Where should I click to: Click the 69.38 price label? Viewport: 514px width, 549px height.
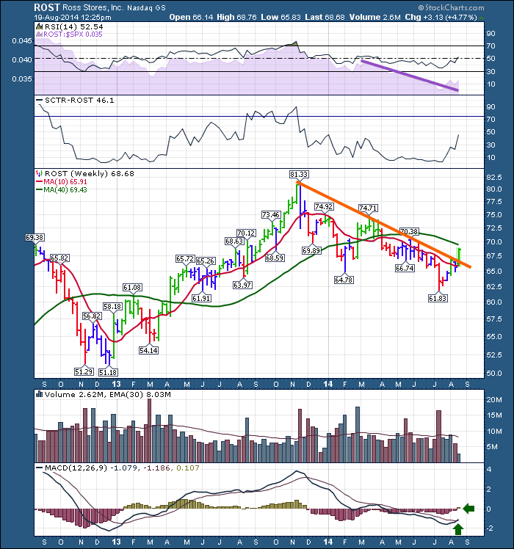coord(35,237)
